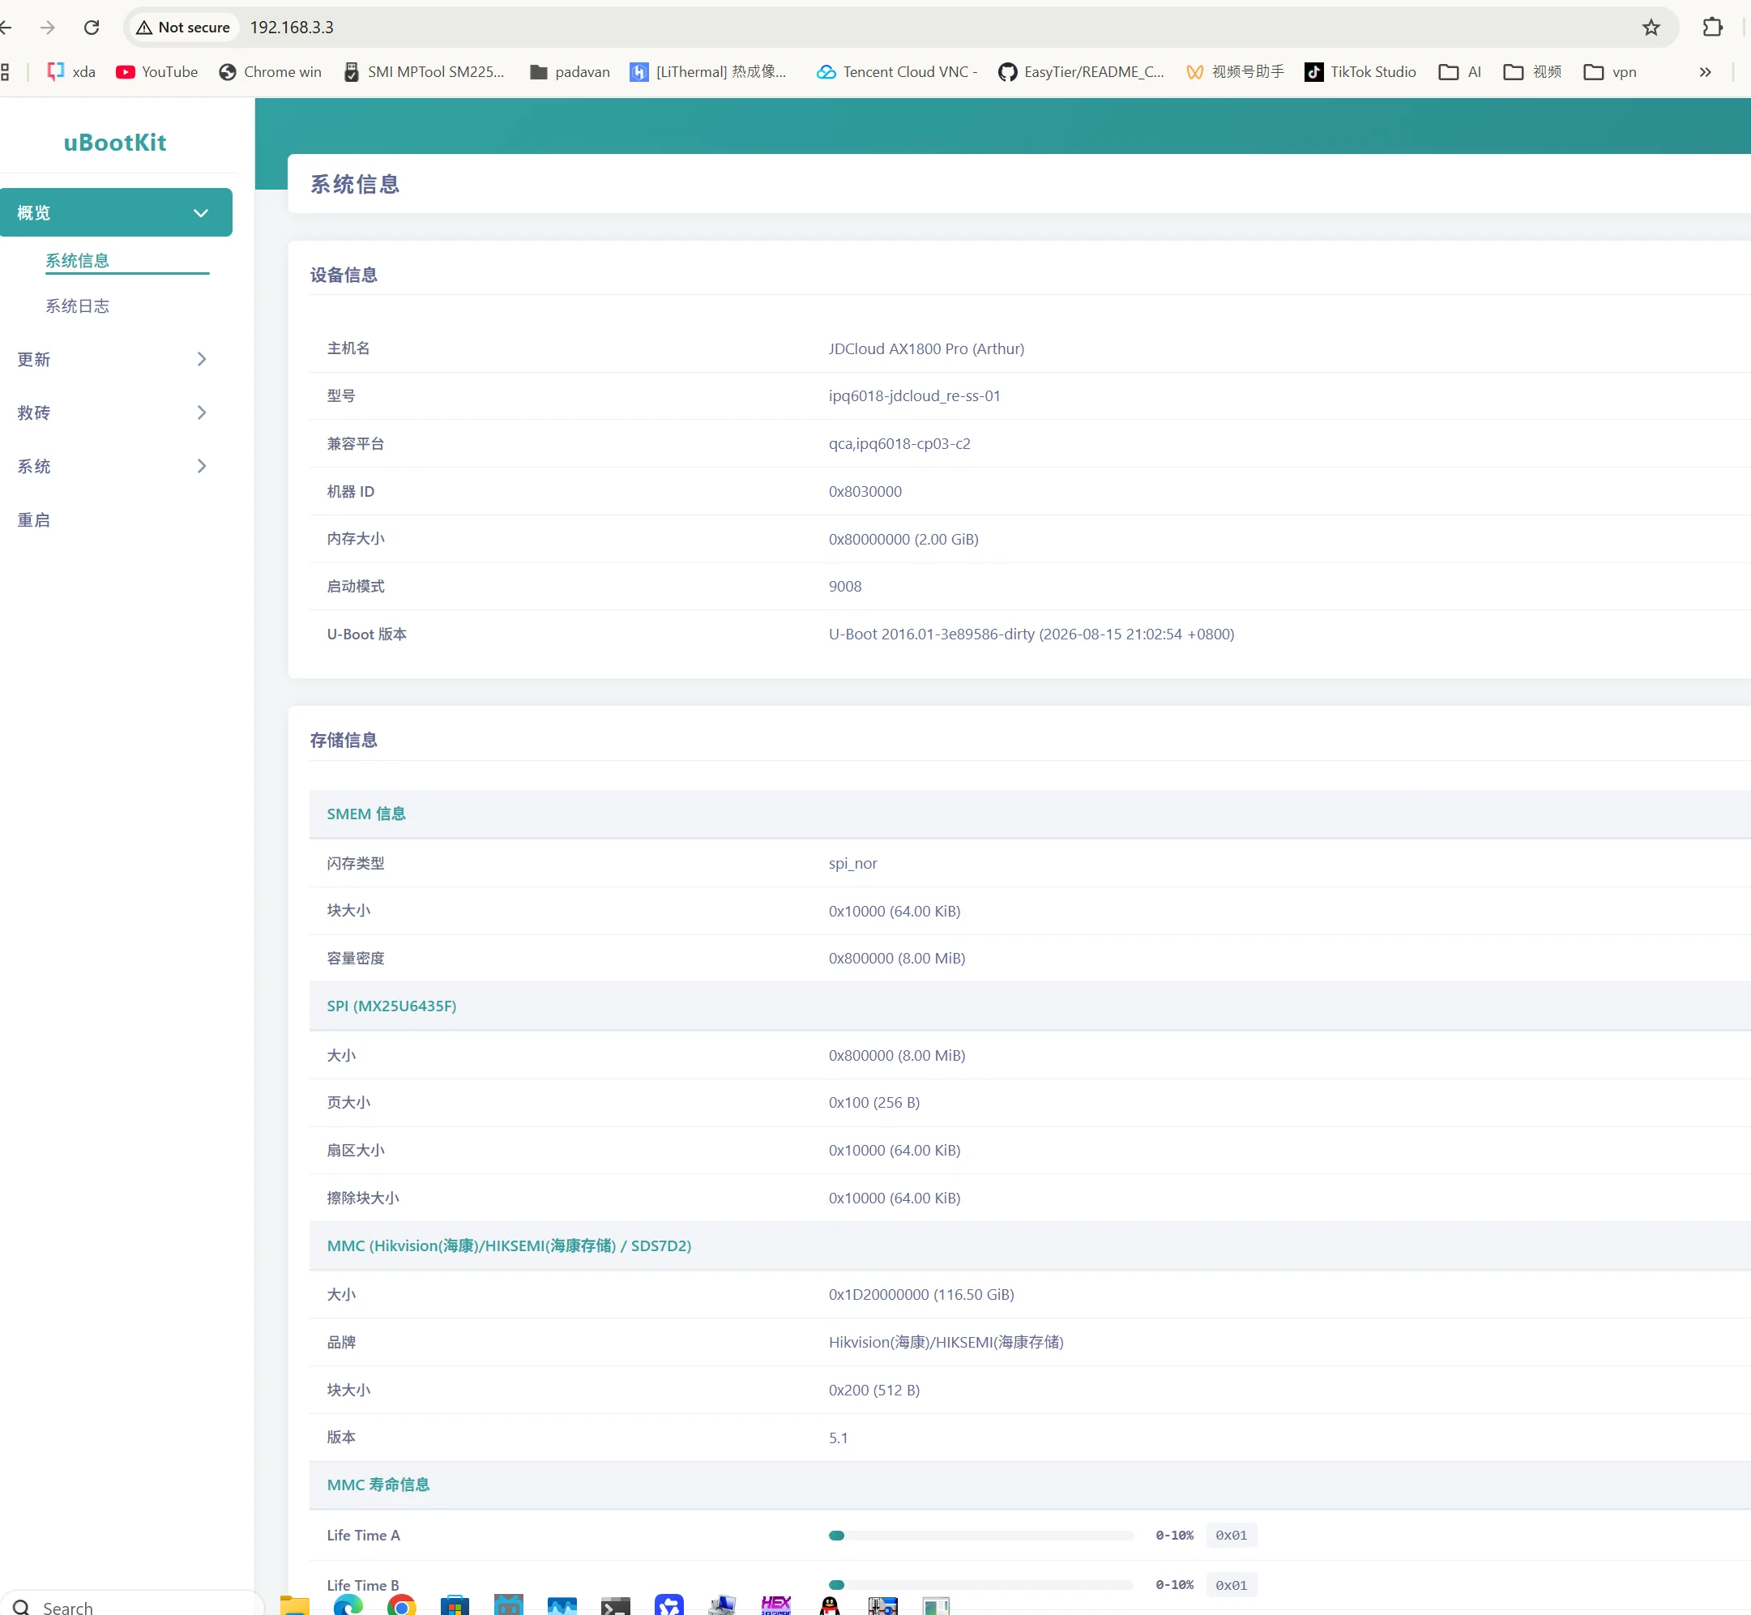Viewport: 1751px width, 1615px height.
Task: Open the browser extensions puzzle icon
Action: (x=1711, y=27)
